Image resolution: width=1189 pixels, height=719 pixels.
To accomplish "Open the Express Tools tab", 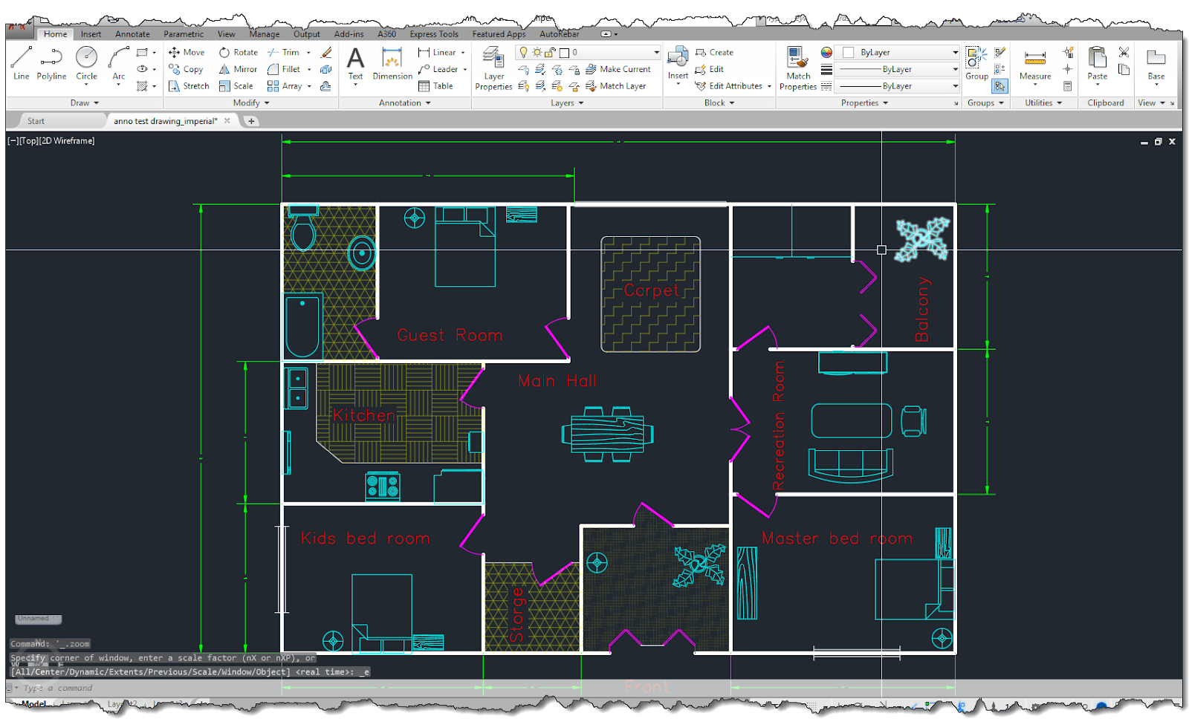I will (x=434, y=34).
